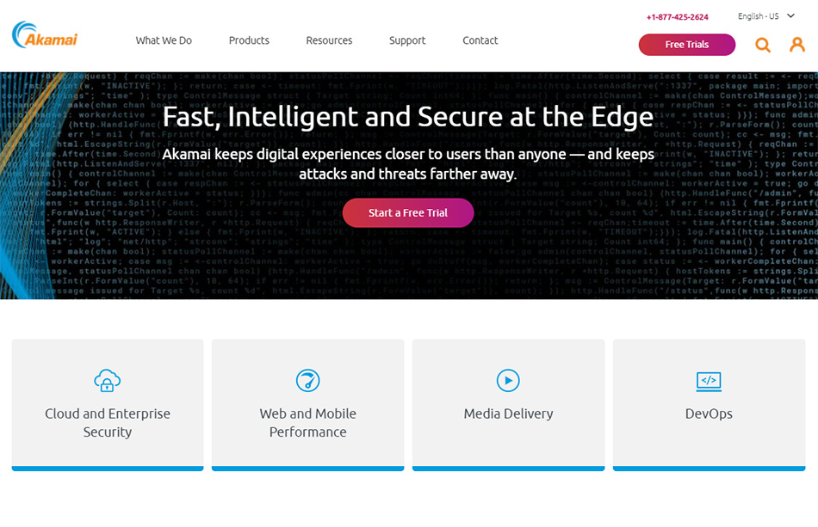The image size is (818, 527).
Task: Open the search magnifier icon
Action: point(763,45)
